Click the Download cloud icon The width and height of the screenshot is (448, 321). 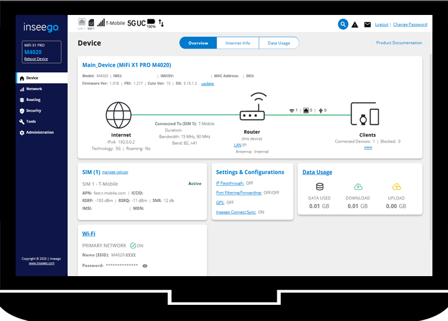358,186
